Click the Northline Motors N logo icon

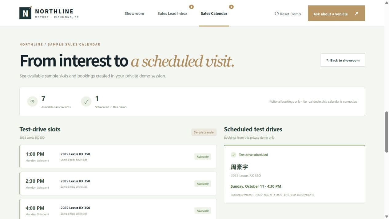click(x=26, y=13)
